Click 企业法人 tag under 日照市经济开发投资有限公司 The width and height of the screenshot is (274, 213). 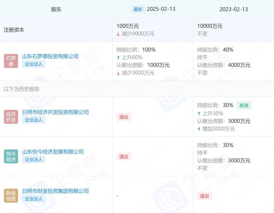click(34, 120)
